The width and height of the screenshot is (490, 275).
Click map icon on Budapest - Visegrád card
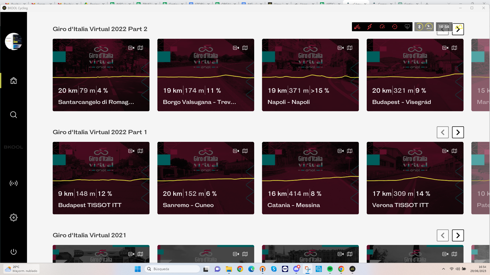pos(454,48)
